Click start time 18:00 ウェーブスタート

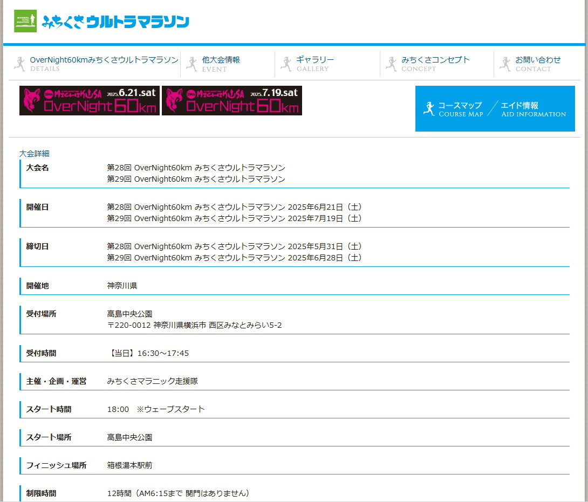point(156,409)
